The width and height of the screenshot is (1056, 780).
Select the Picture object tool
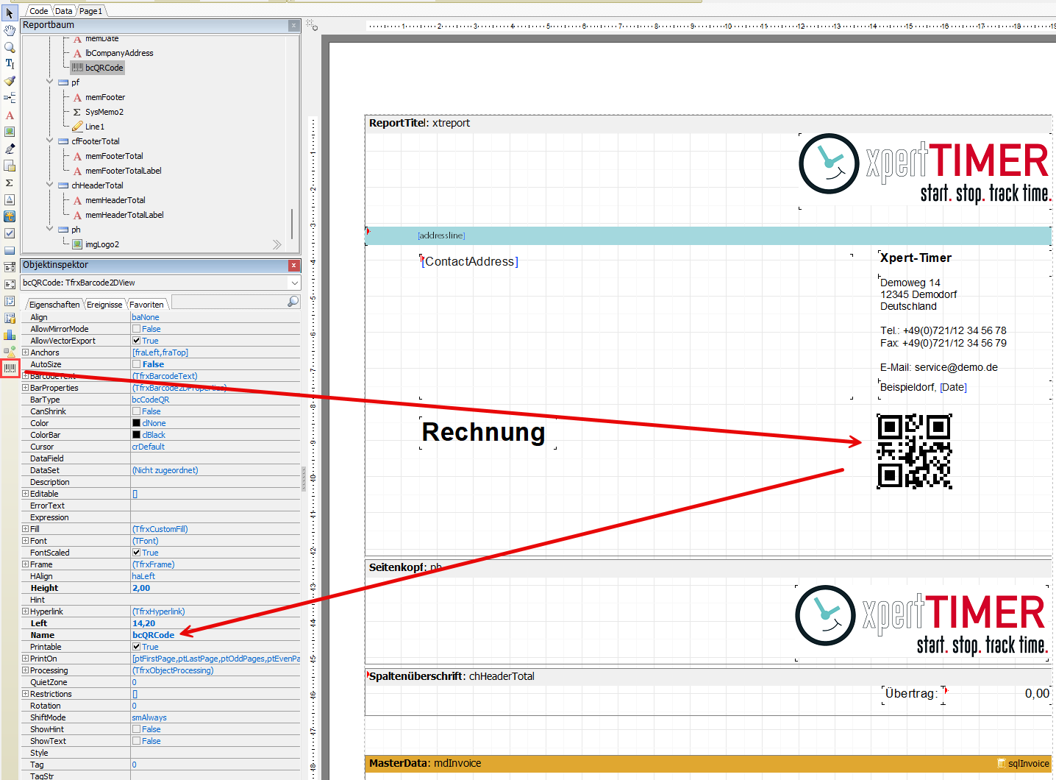(x=10, y=132)
